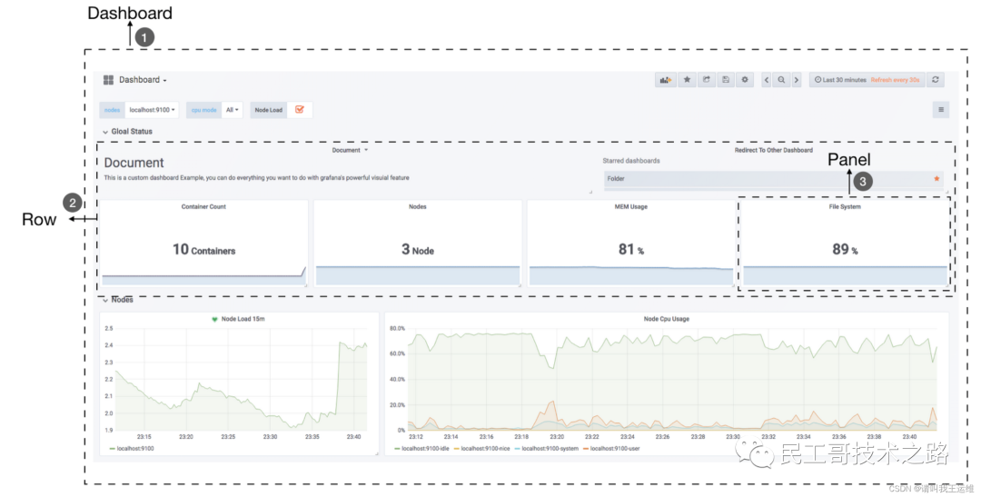Click the cpu mode variable label
Viewport: 981px width, 497px height.
[x=204, y=110]
